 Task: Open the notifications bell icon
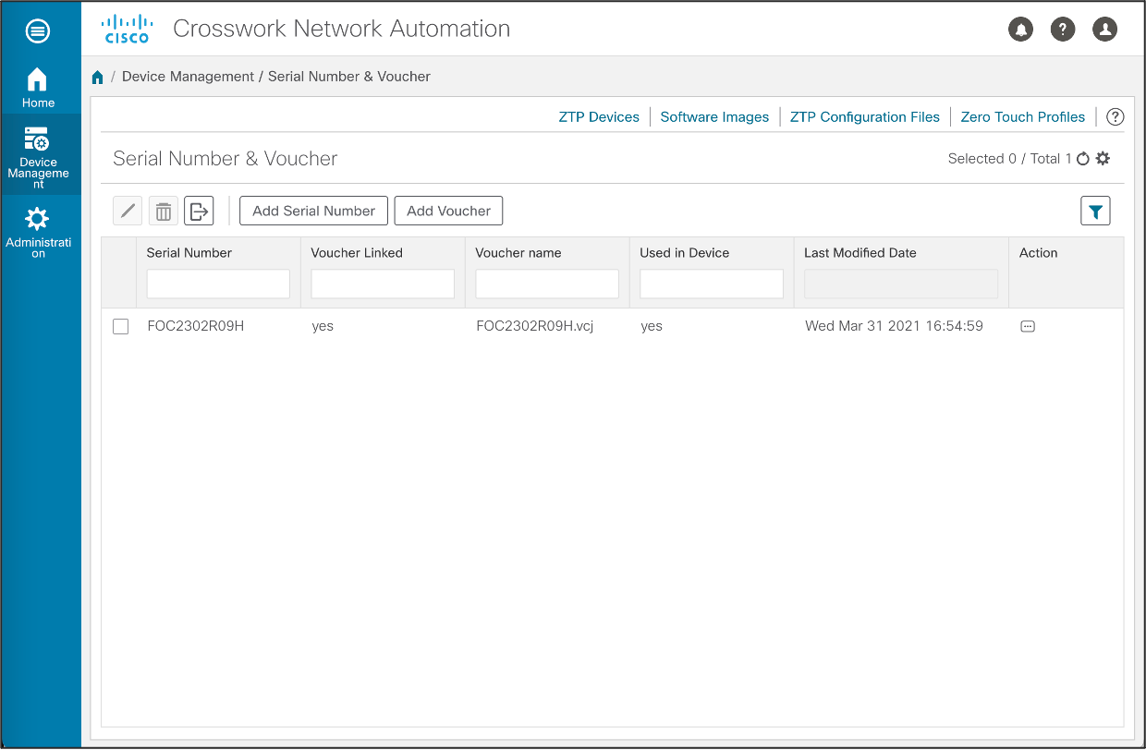tap(1020, 30)
